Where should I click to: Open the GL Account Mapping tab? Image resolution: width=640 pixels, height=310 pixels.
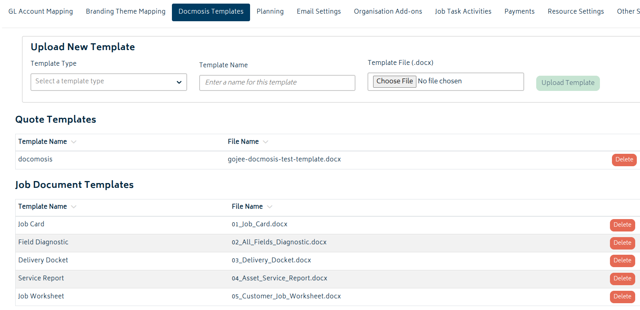pos(40,12)
